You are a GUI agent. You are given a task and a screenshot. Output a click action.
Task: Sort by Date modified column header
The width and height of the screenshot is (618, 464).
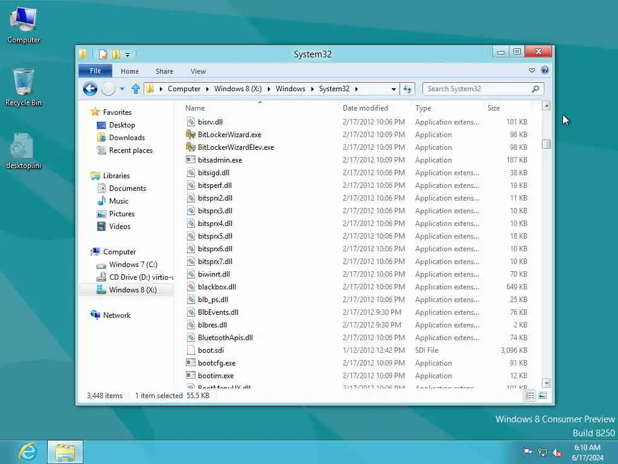coord(374,108)
